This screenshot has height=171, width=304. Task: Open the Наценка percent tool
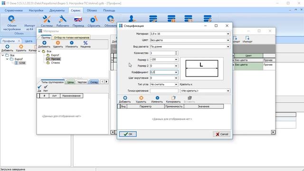pos(85,44)
